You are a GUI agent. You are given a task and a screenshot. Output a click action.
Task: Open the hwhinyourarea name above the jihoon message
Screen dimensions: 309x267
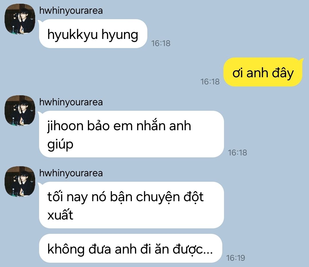71,102
